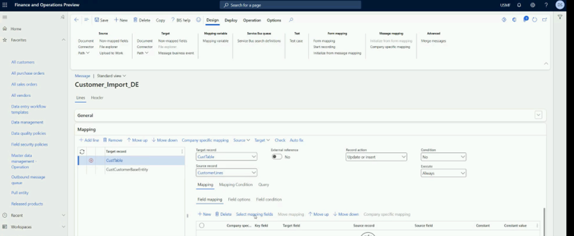
Task: Click the back arrow in the action pane
Action: (x=76, y=20)
